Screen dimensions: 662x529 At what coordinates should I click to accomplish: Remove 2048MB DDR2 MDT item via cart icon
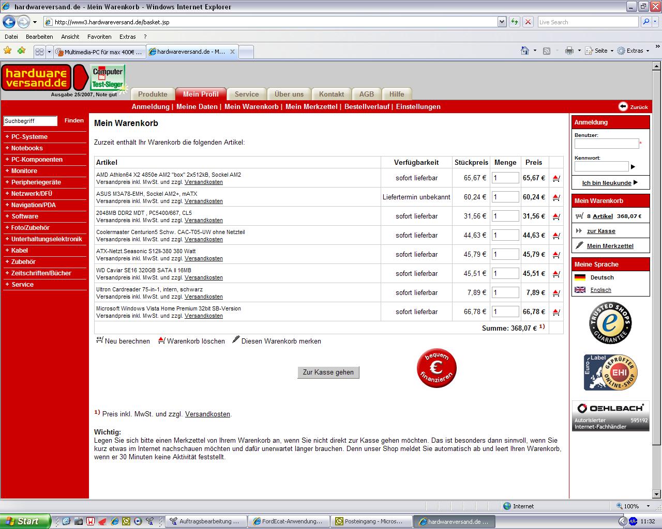pyautogui.click(x=556, y=216)
